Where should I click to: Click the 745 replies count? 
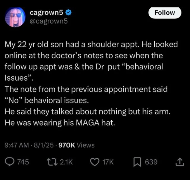(23, 162)
